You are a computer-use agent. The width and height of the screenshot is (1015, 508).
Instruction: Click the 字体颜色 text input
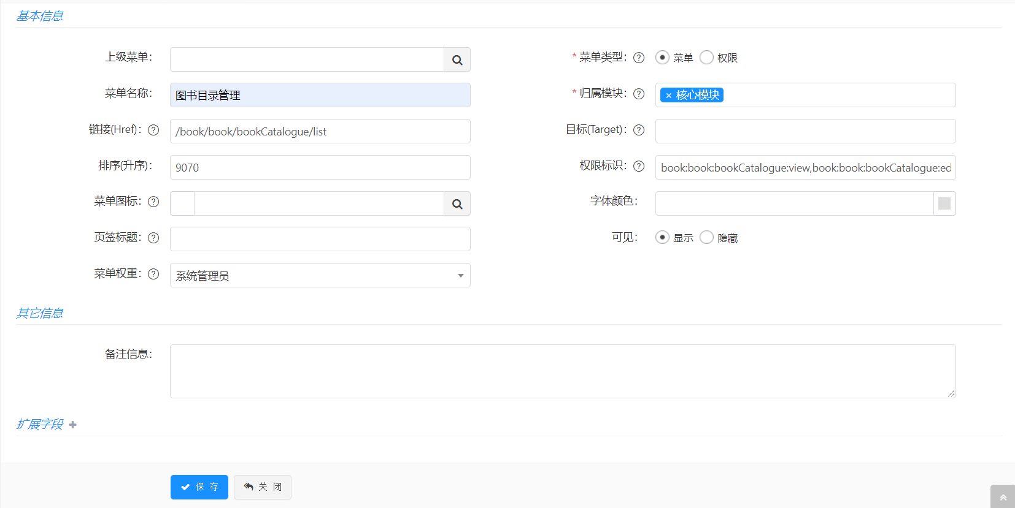click(795, 203)
